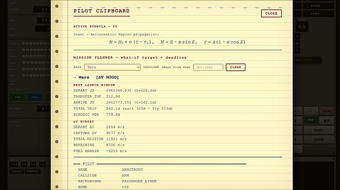Click the ENTR key on background keypad
This screenshot has height=190, width=340.
click(x=319, y=140)
